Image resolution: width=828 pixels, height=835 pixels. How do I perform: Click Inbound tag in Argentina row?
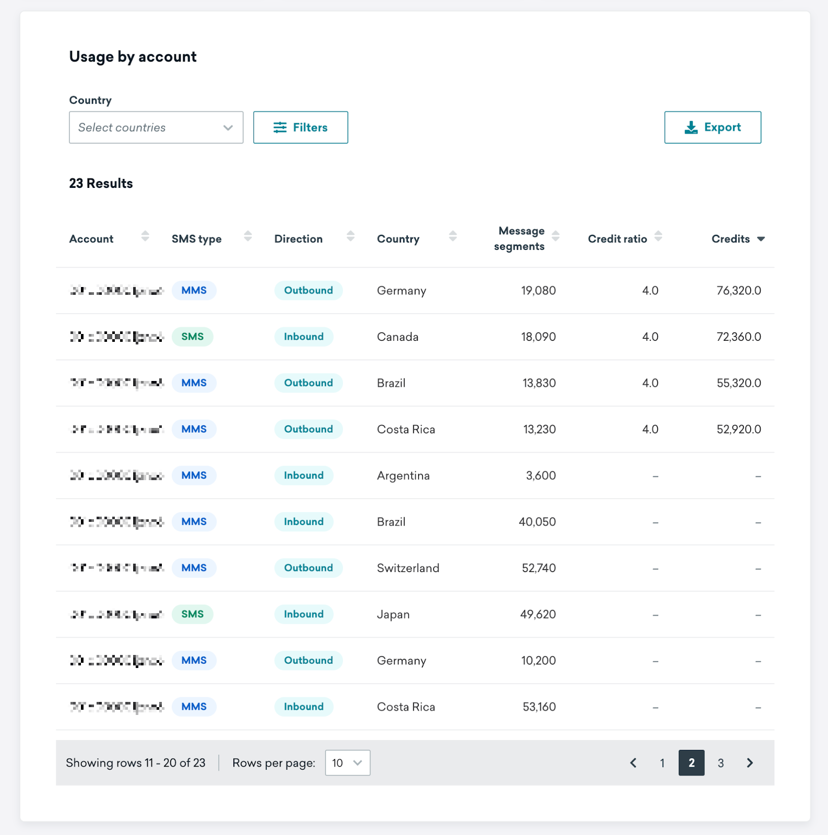[x=304, y=475]
